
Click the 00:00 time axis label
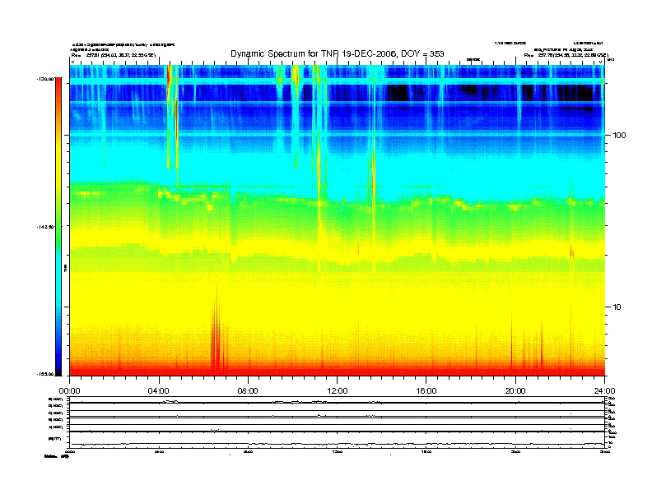click(x=69, y=391)
